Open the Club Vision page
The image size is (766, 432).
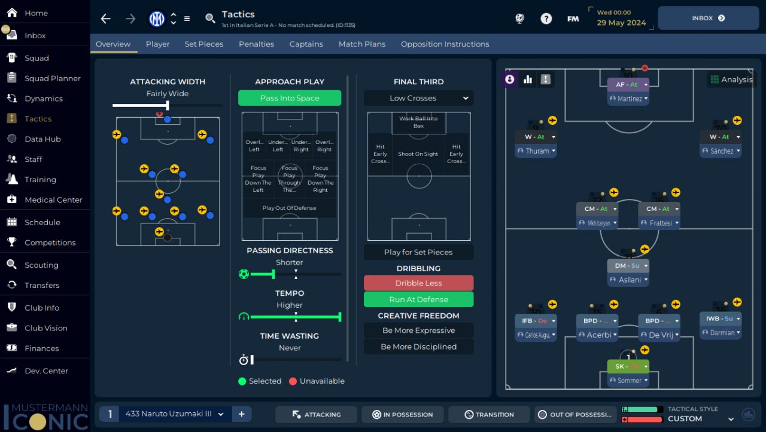click(45, 328)
